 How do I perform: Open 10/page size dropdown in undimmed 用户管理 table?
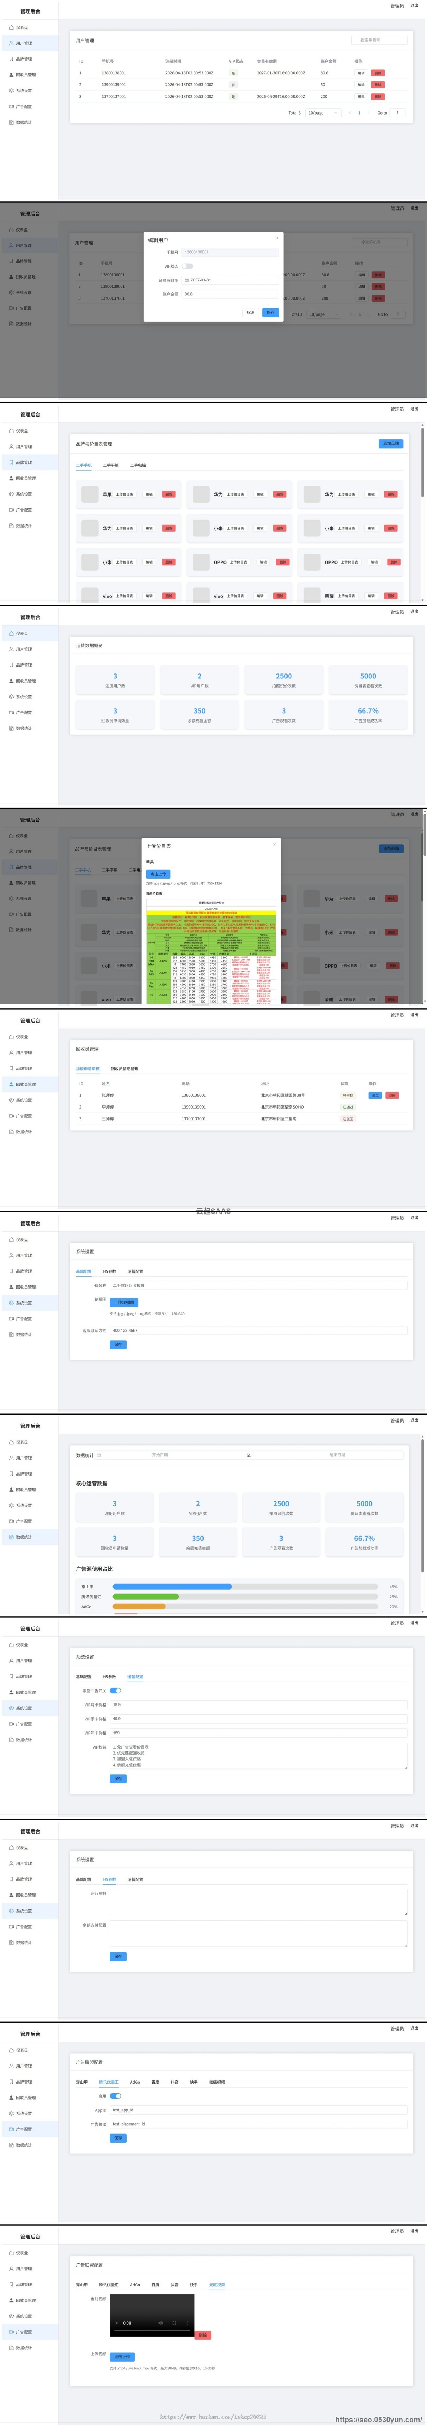[x=323, y=113]
